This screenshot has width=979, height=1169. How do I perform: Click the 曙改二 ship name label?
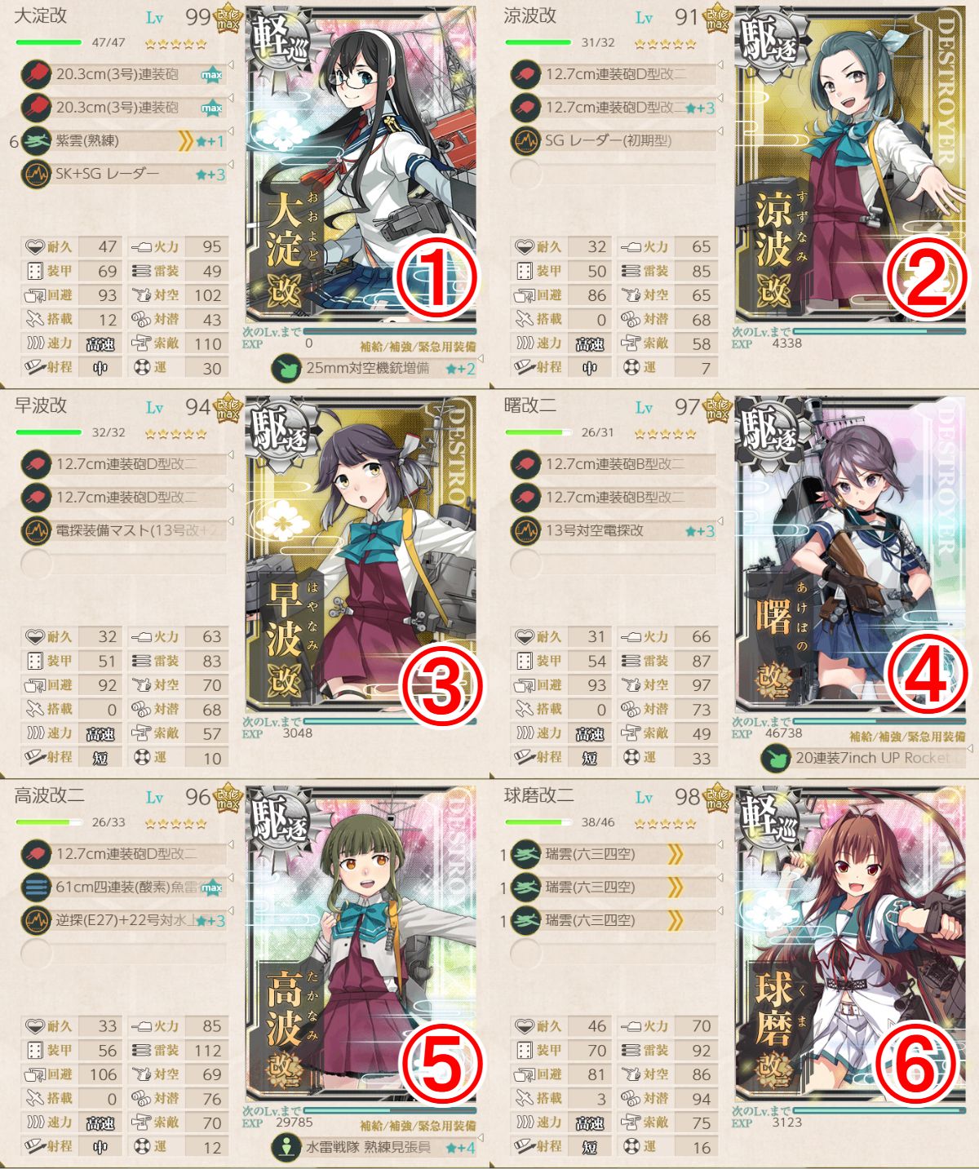(530, 405)
